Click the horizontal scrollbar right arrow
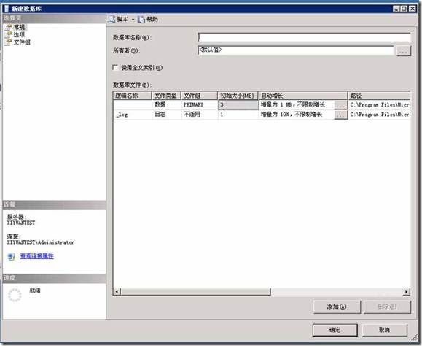 tap(407, 291)
